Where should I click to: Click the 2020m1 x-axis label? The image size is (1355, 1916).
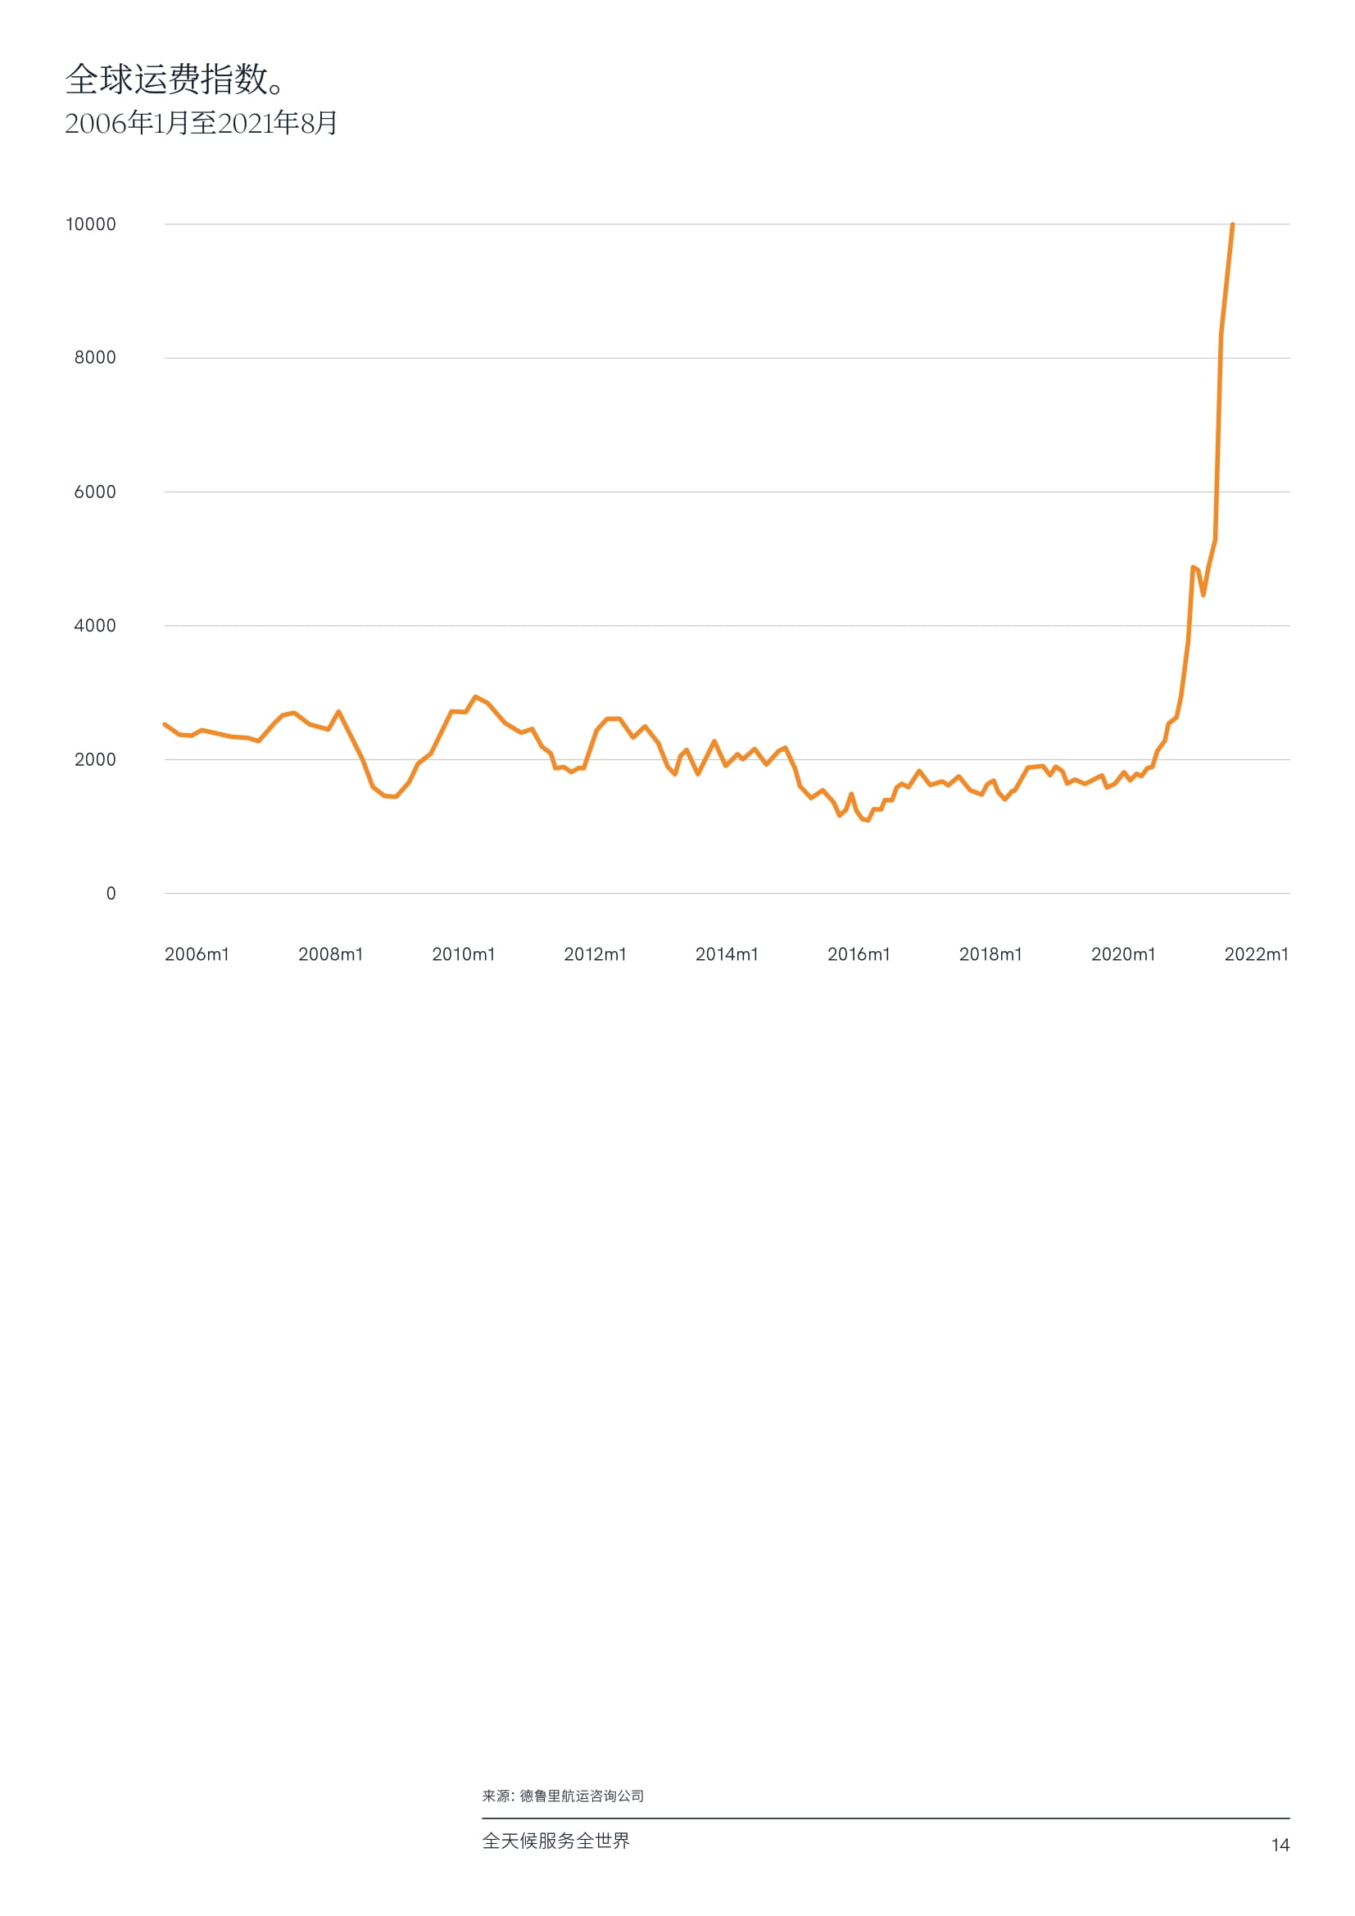tap(1123, 954)
